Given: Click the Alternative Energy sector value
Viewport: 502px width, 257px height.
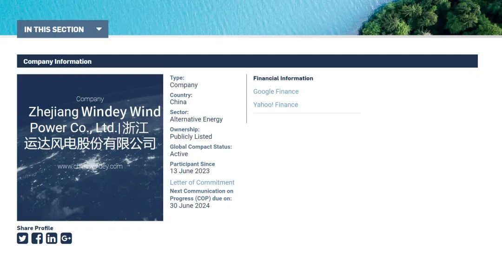Looking at the screenshot, I should click(x=196, y=119).
